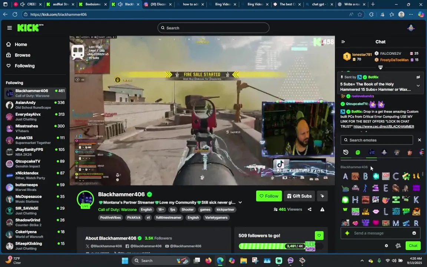Add page to favorites with star icon
This screenshot has height=267, width=427.
tap(360, 14)
